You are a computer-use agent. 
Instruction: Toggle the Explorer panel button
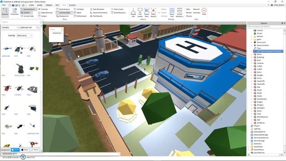pyautogui.click(x=5, y=12)
